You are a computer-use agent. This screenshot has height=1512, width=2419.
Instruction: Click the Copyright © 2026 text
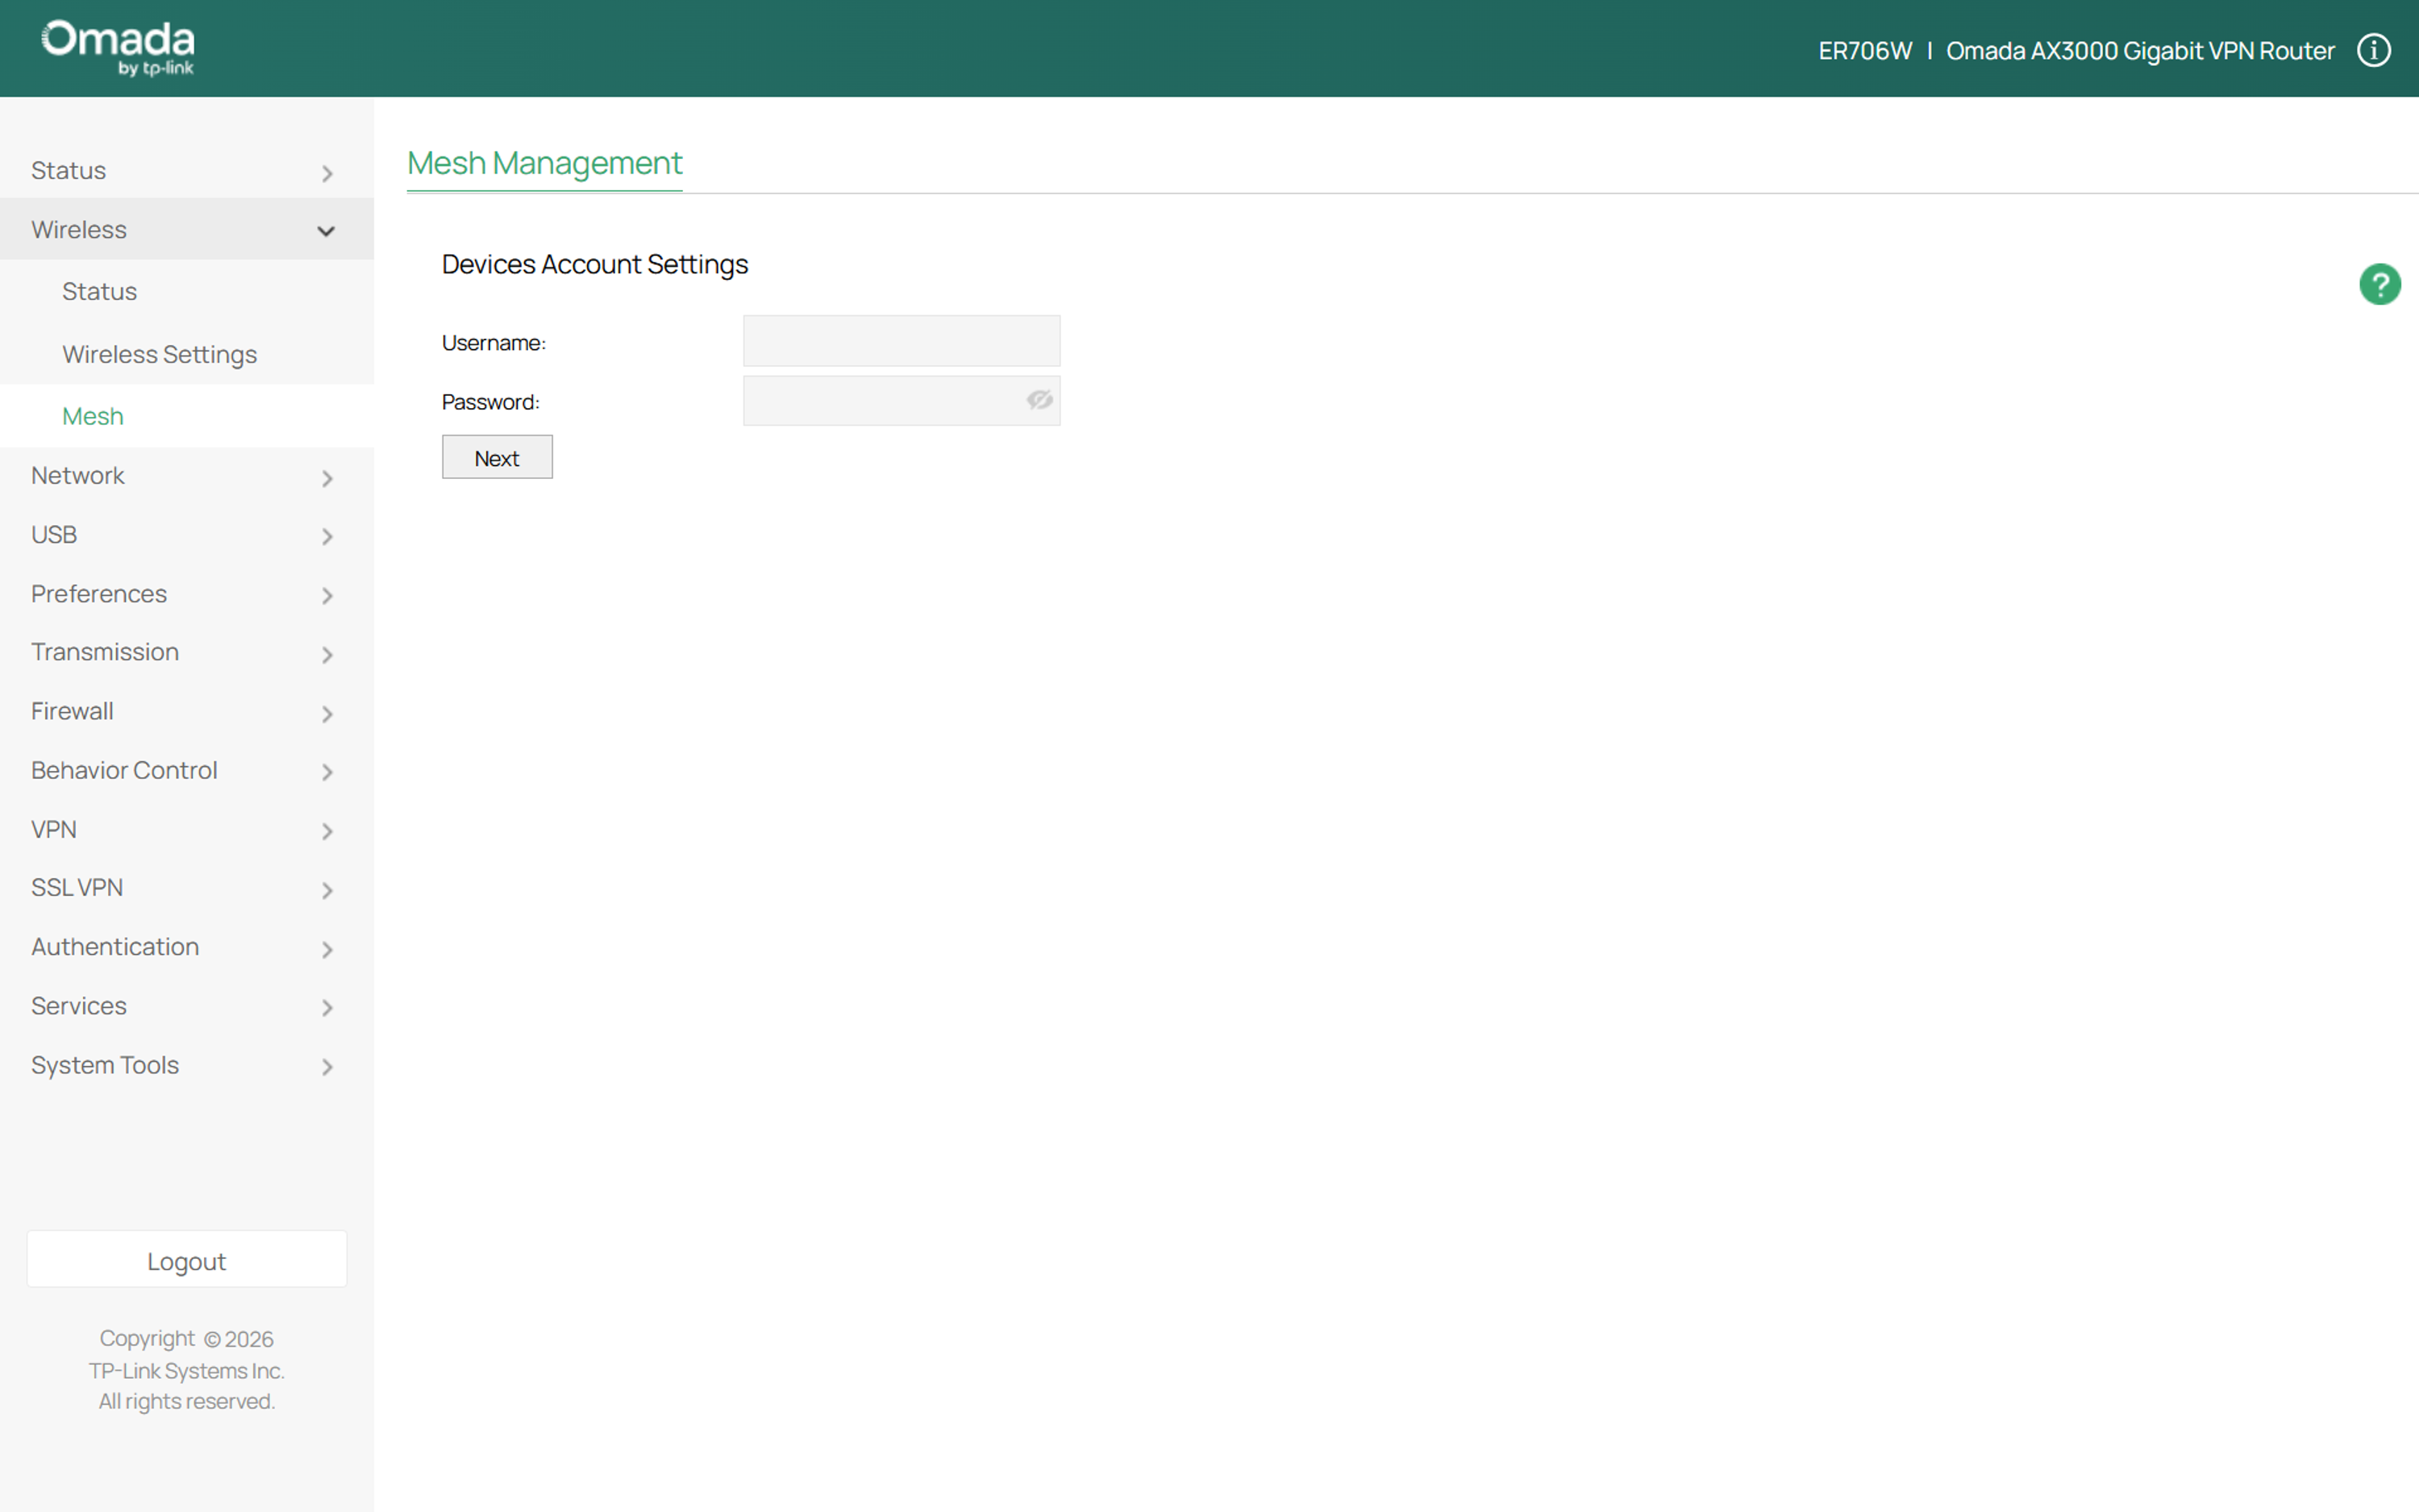point(187,1338)
